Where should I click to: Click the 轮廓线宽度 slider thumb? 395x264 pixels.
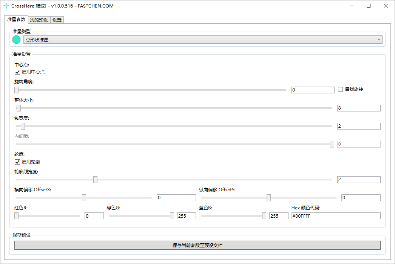pos(95,180)
